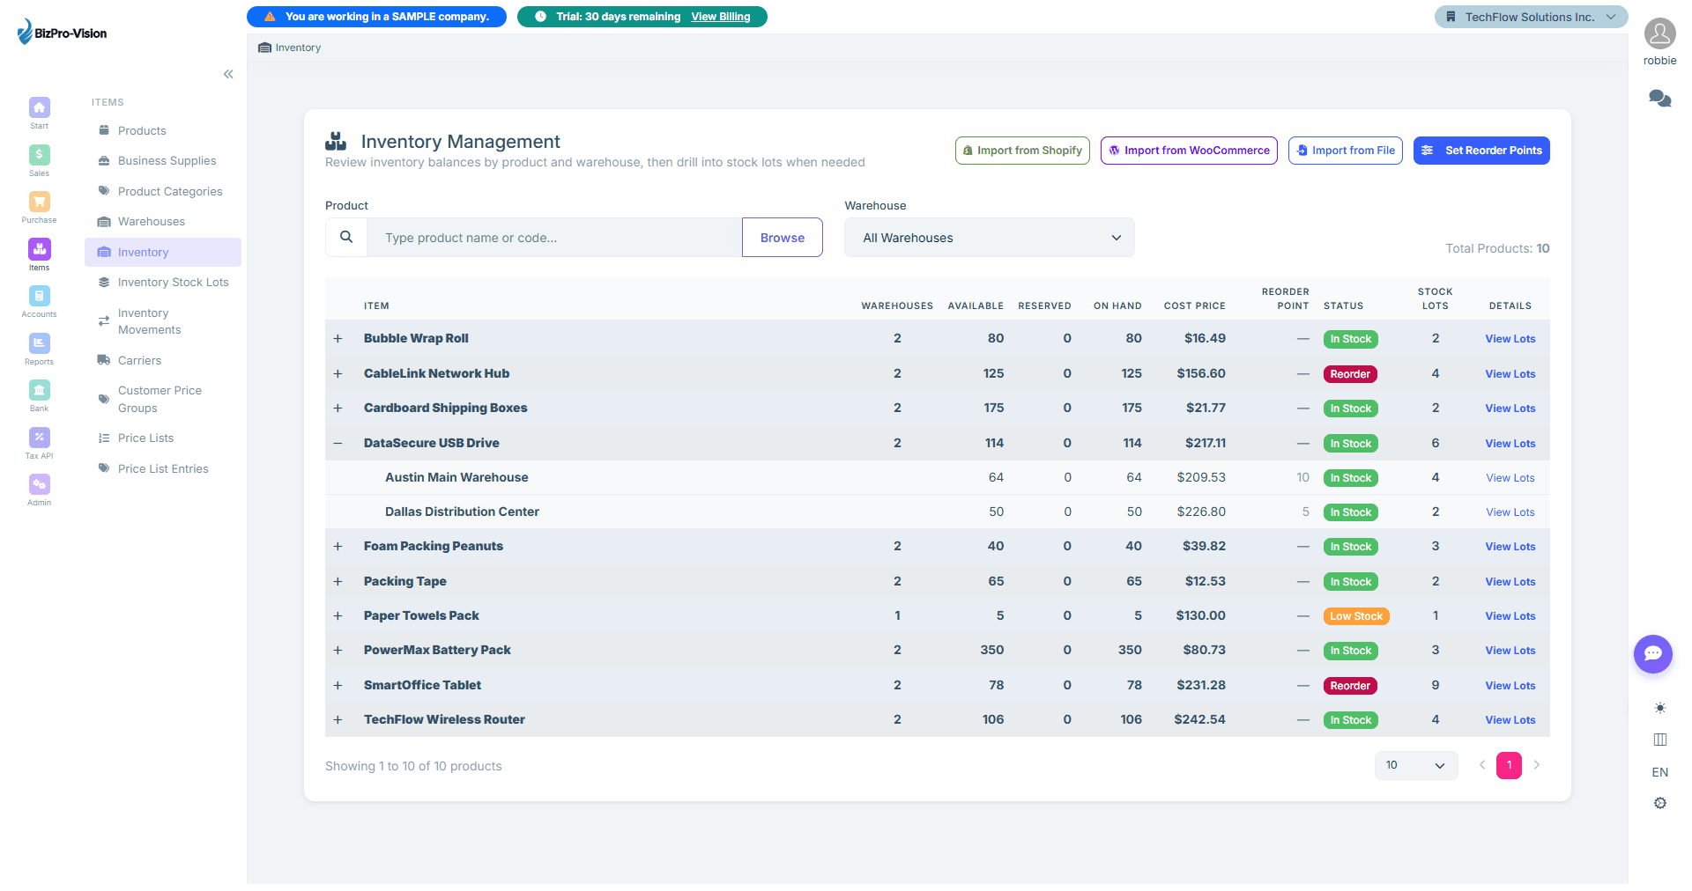Expand the Bubble Wrap Roll row
1692x891 pixels.
(338, 339)
